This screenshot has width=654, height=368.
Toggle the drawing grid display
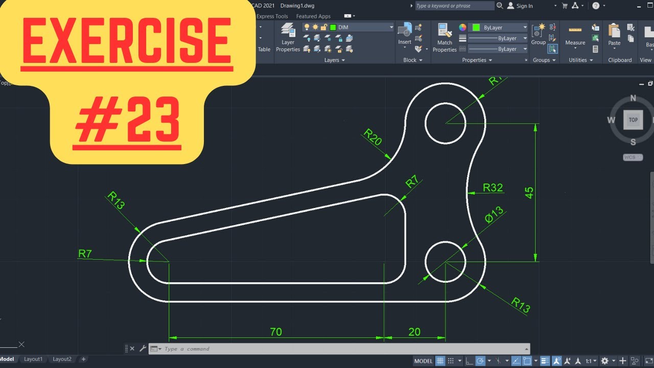tap(440, 361)
